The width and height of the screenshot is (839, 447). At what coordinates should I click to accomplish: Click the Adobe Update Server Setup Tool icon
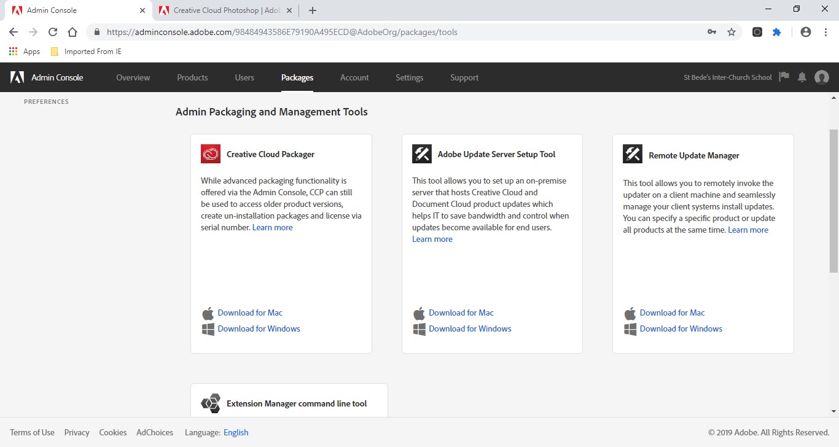pyautogui.click(x=422, y=154)
